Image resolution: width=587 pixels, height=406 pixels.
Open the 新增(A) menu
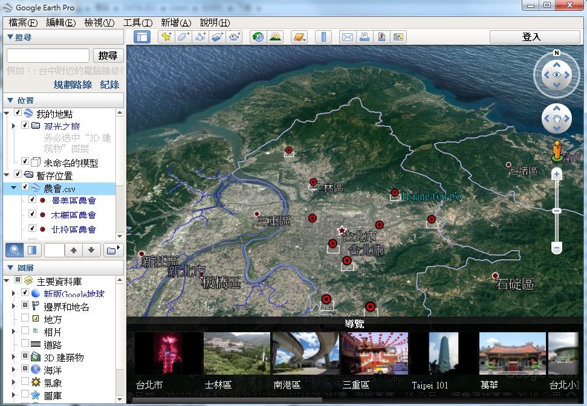point(176,23)
